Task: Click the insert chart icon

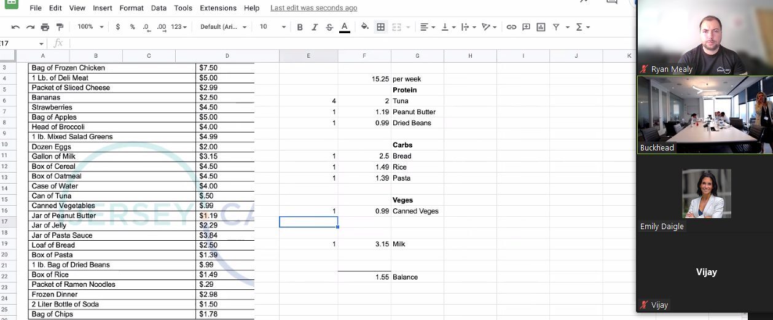Action: [541, 27]
